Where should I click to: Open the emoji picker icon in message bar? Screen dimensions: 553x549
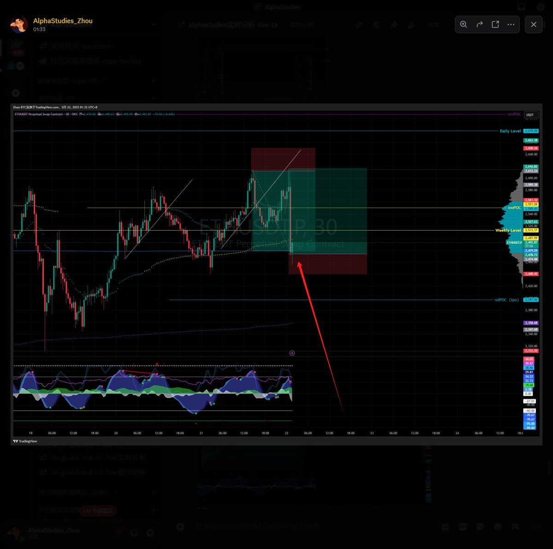pos(498,526)
